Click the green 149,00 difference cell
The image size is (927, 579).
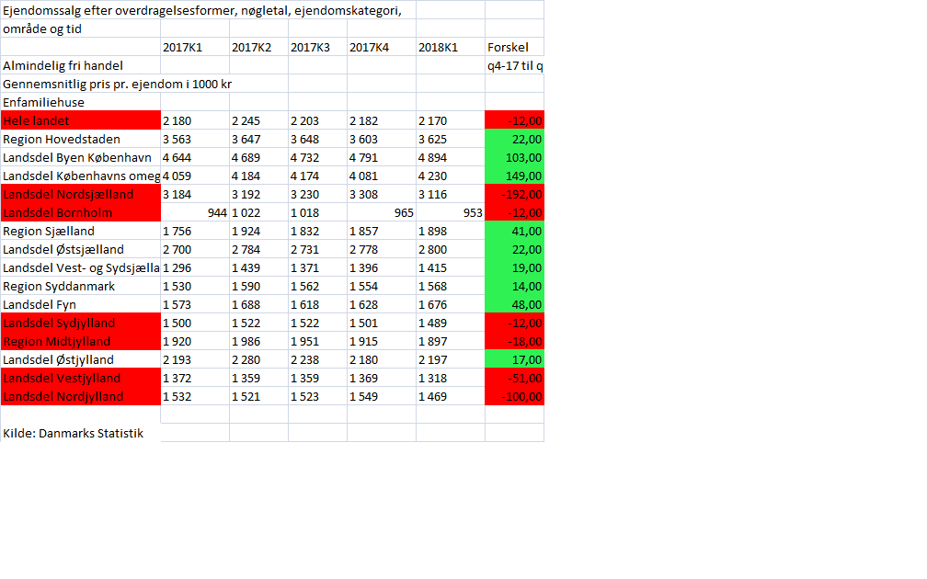point(514,176)
